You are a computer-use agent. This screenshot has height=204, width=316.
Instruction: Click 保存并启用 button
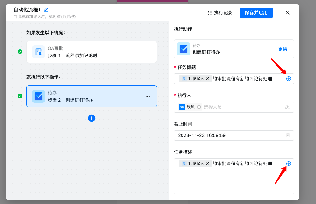[x=256, y=13]
